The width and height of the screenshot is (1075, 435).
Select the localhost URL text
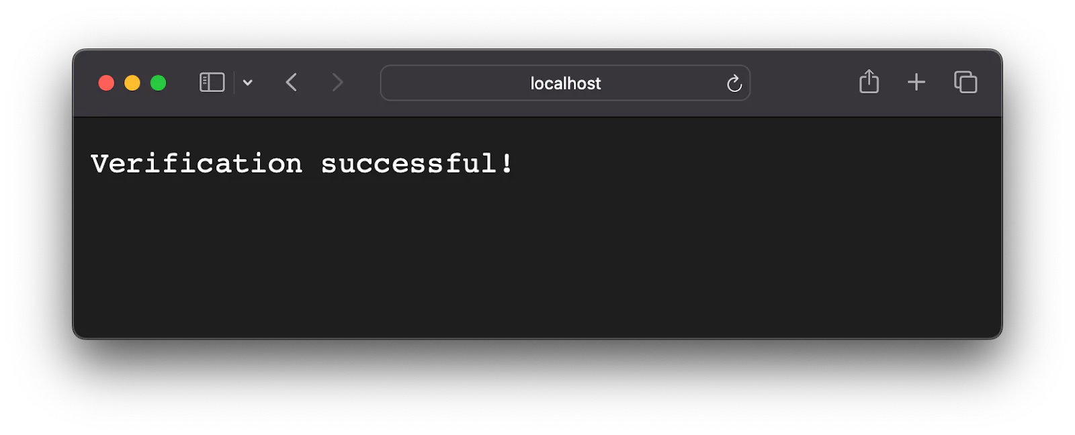[x=566, y=83]
